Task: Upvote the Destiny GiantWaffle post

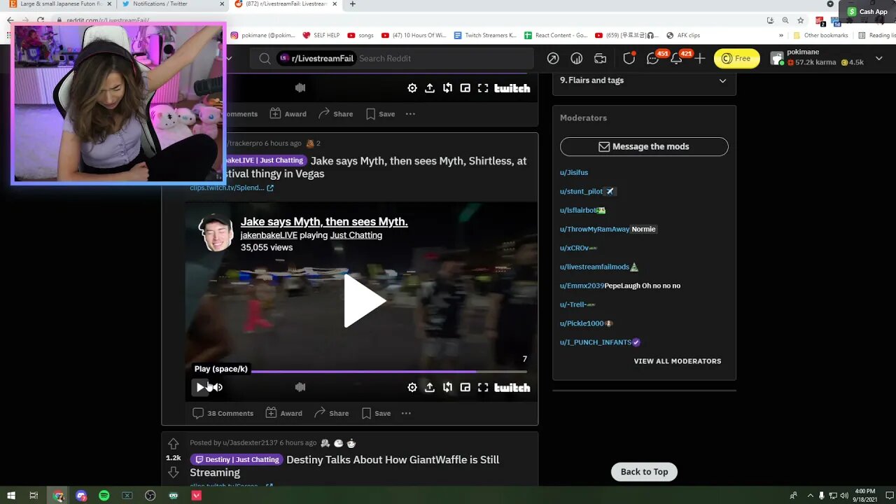Action: tap(173, 444)
